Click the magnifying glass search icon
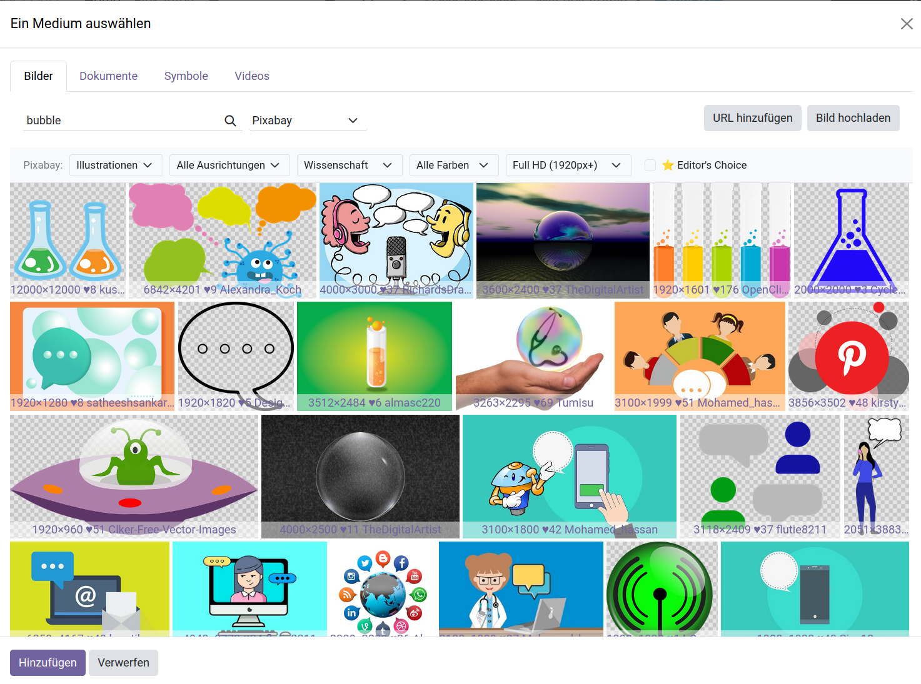 pos(229,120)
